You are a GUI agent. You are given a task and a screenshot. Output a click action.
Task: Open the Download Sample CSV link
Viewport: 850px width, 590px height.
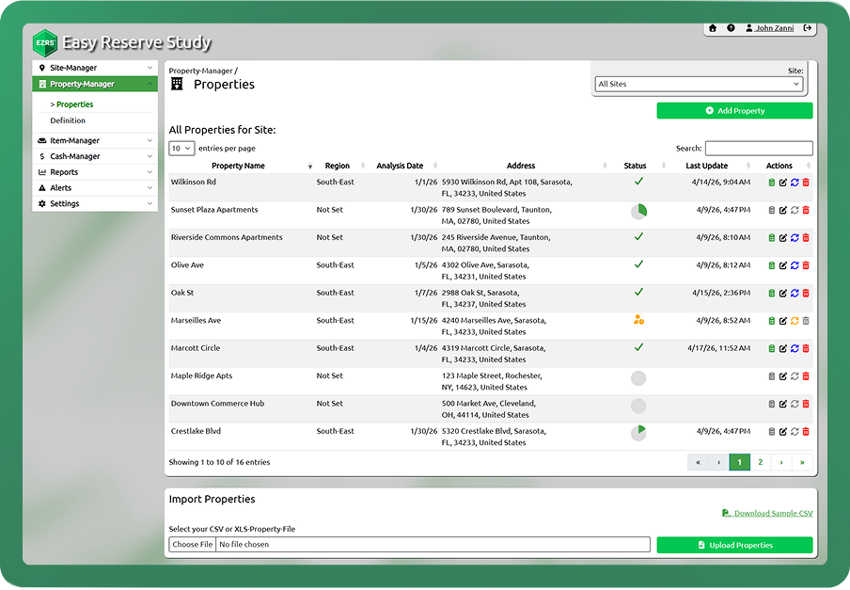point(772,513)
